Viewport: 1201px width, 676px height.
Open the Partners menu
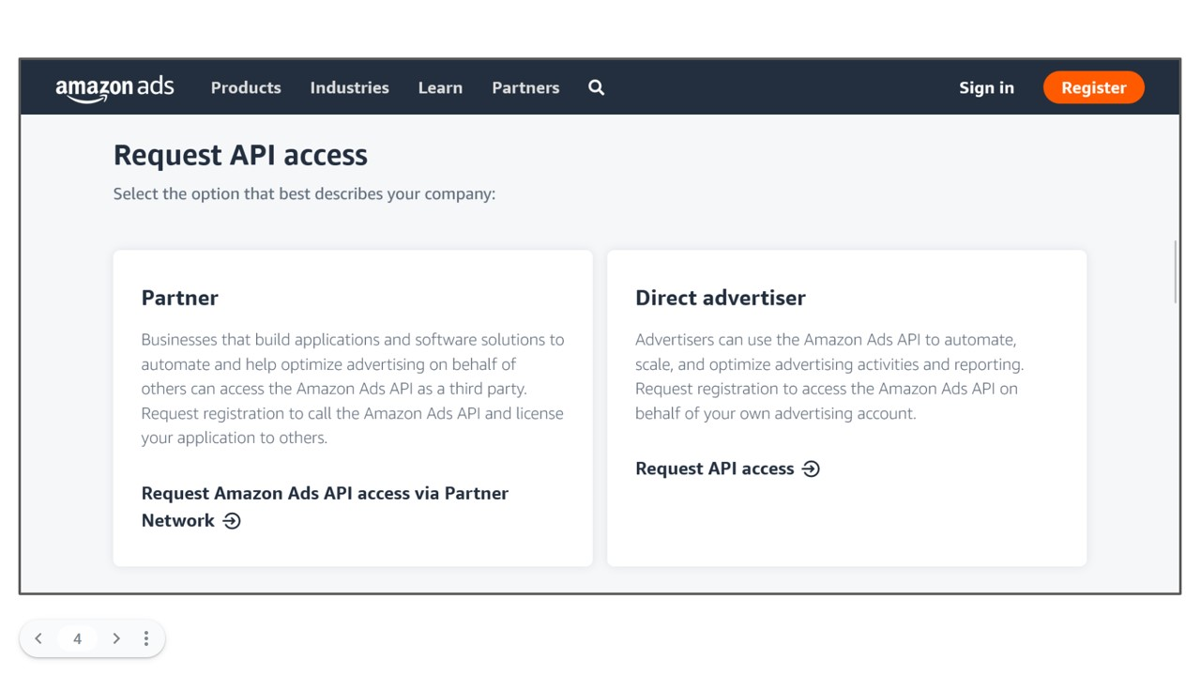click(x=525, y=87)
